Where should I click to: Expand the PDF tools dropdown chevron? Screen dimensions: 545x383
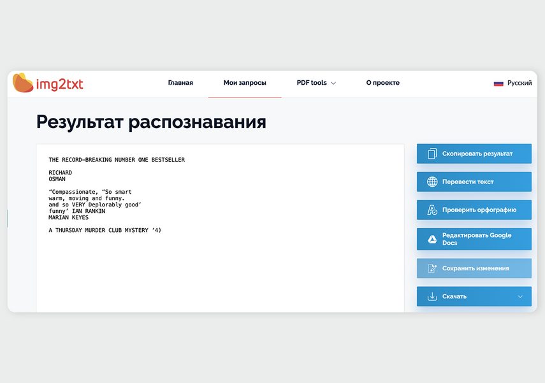click(x=333, y=83)
